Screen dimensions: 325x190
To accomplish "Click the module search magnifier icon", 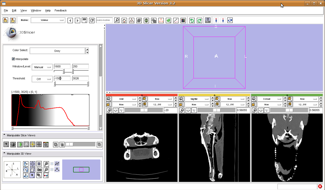I will click(x=117, y=20).
